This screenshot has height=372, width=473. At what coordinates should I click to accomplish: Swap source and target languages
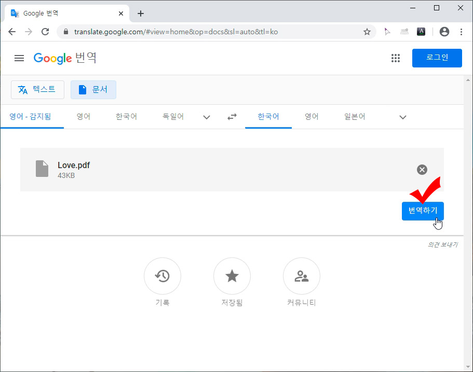[232, 117]
